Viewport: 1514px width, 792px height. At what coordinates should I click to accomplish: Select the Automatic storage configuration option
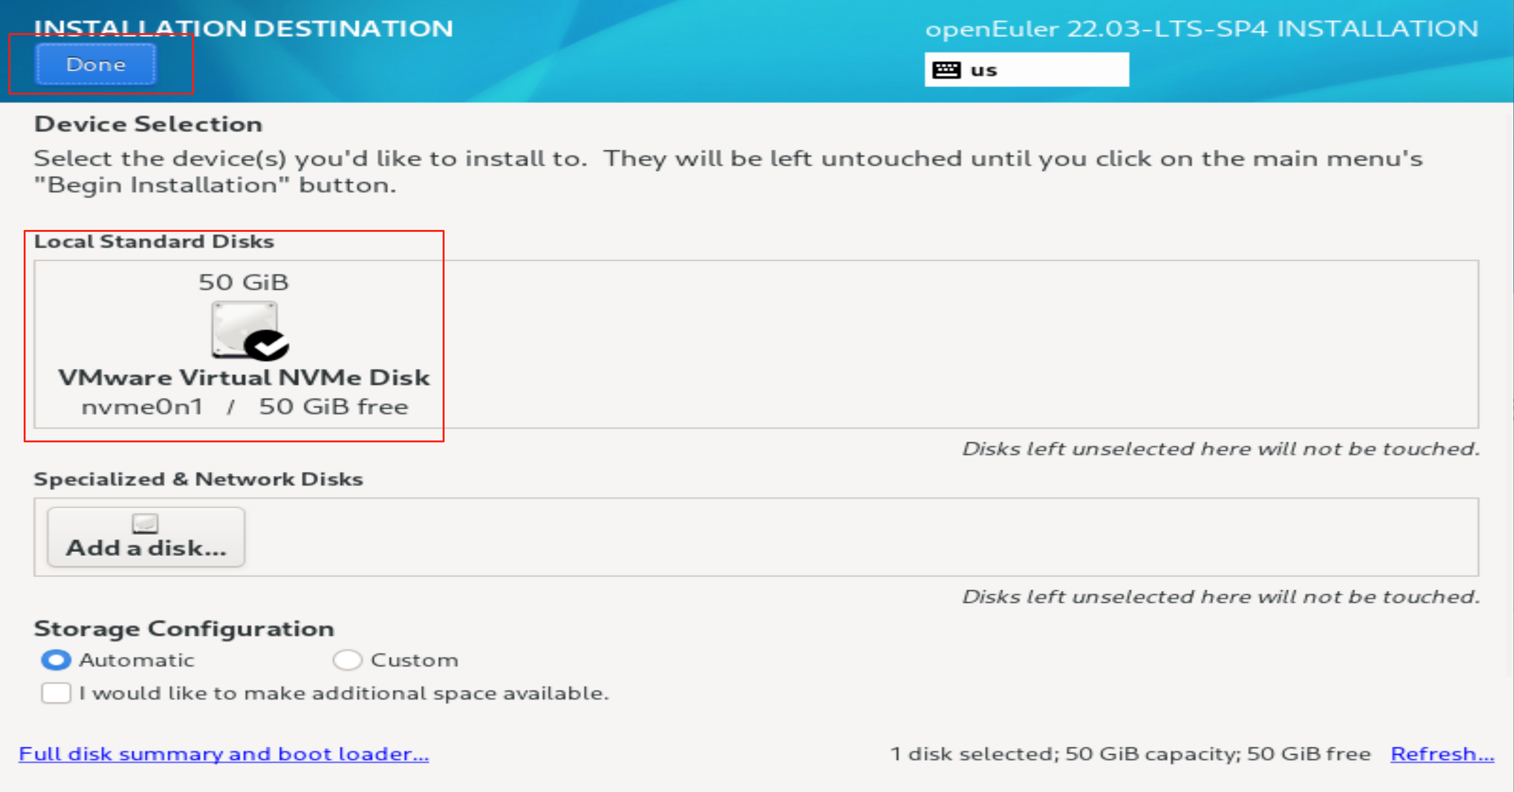(56, 660)
